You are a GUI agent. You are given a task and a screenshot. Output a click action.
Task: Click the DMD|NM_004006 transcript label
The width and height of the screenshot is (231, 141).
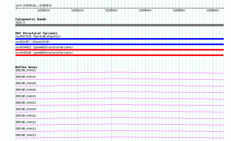click(x=26, y=90)
